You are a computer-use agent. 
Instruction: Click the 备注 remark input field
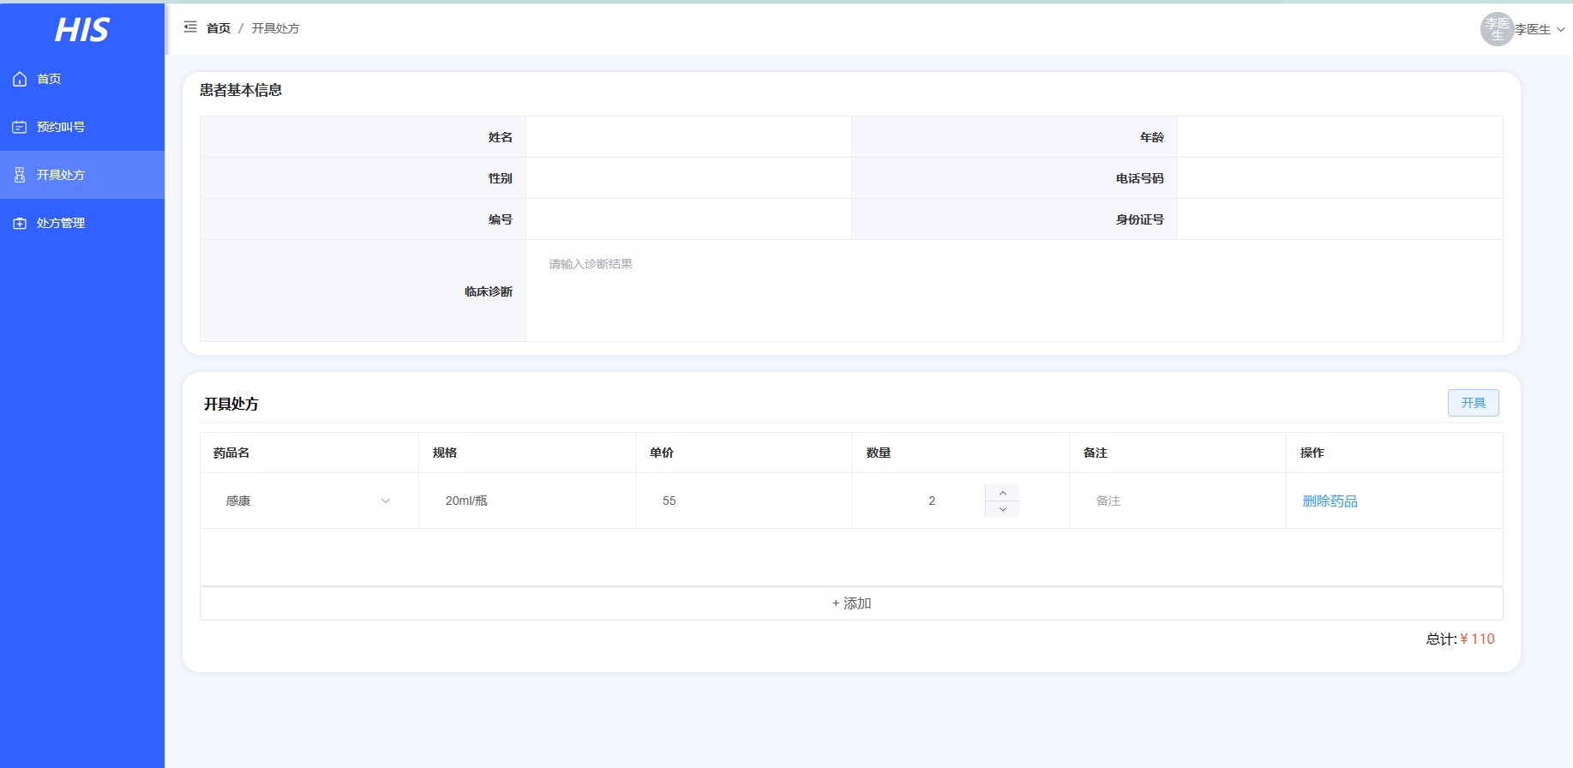[1178, 501]
